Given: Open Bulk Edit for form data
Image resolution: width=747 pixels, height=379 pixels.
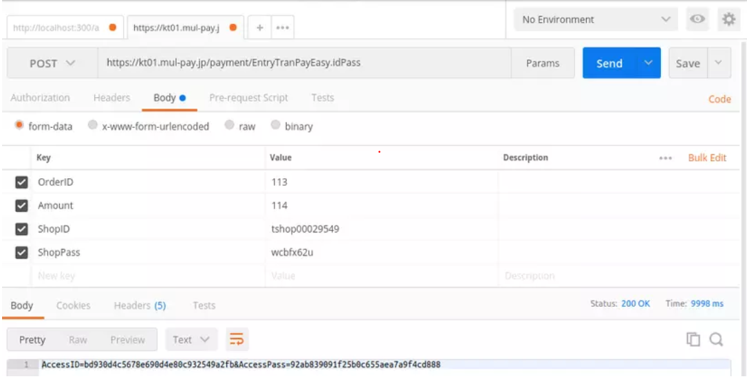Looking at the screenshot, I should (707, 158).
